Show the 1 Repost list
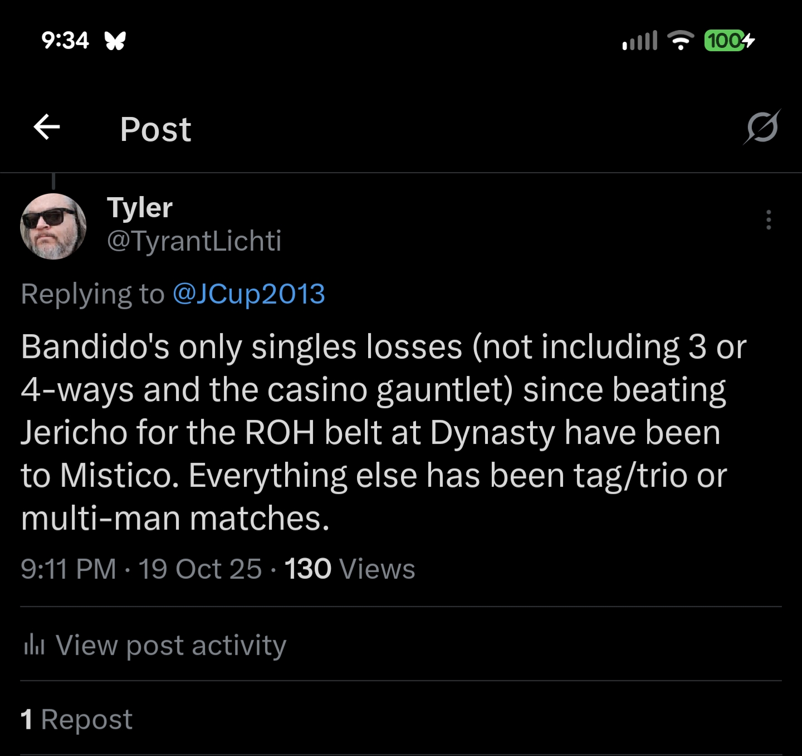The height and width of the screenshot is (756, 802). click(77, 719)
